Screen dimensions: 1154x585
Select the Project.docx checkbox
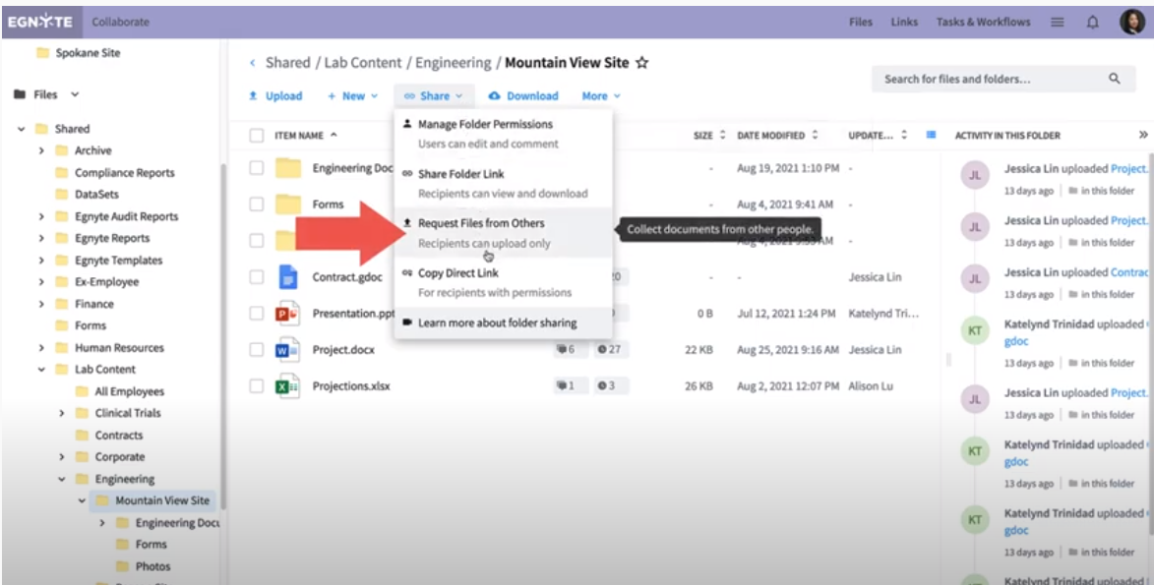257,350
